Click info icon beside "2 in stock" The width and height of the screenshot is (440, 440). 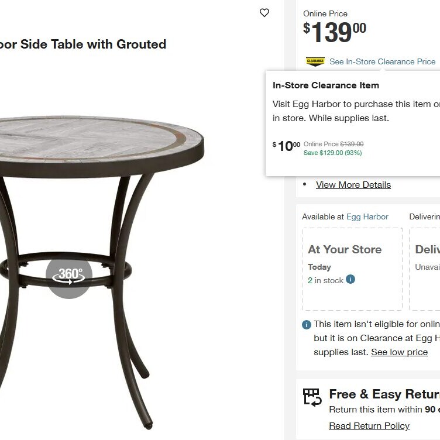[x=350, y=279]
